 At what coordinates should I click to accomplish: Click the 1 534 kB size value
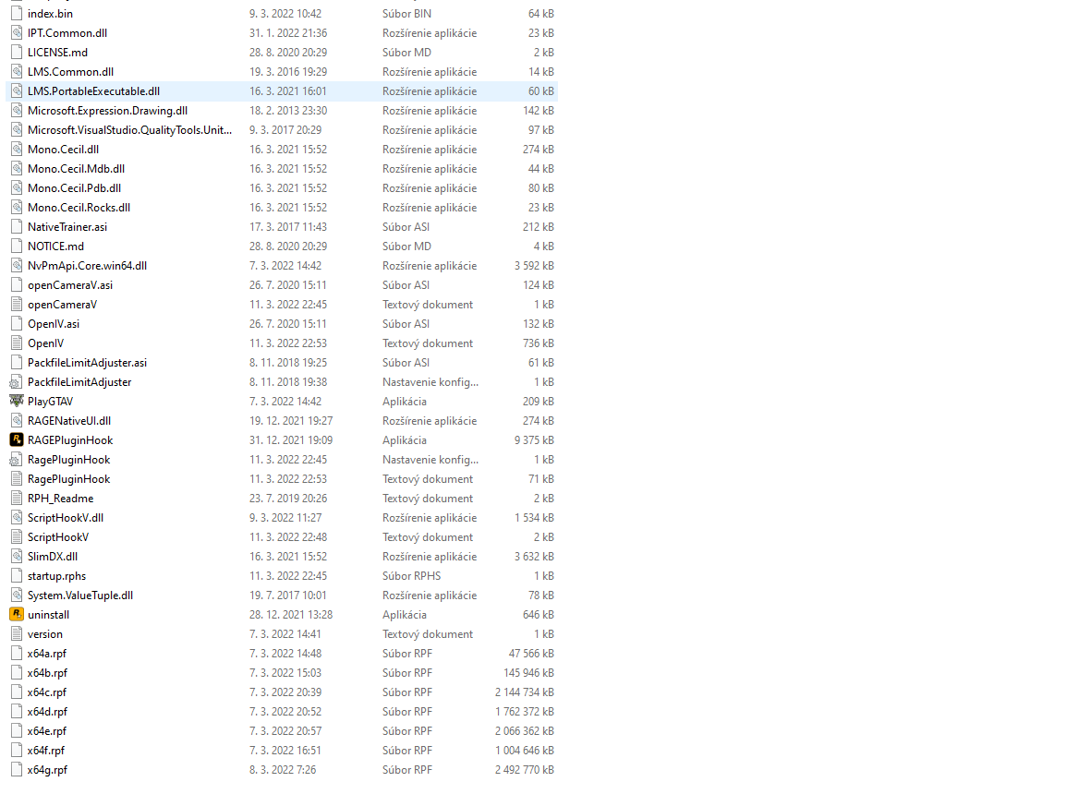click(534, 517)
